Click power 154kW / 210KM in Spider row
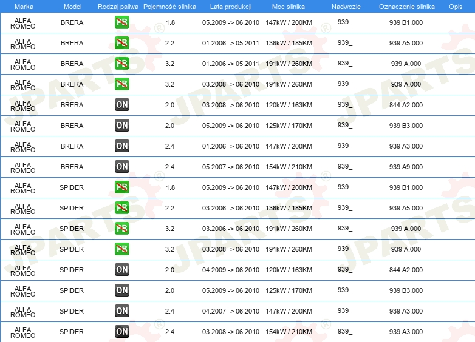 point(289,332)
